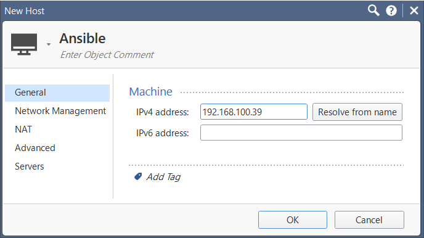The height and width of the screenshot is (238, 424).
Task: Click the host computer monitor icon
Action: tap(24, 44)
